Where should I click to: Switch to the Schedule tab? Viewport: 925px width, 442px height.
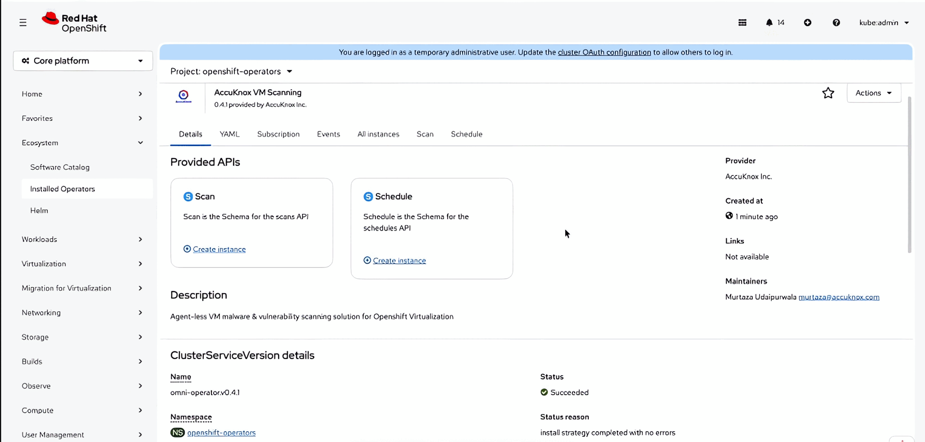(467, 134)
